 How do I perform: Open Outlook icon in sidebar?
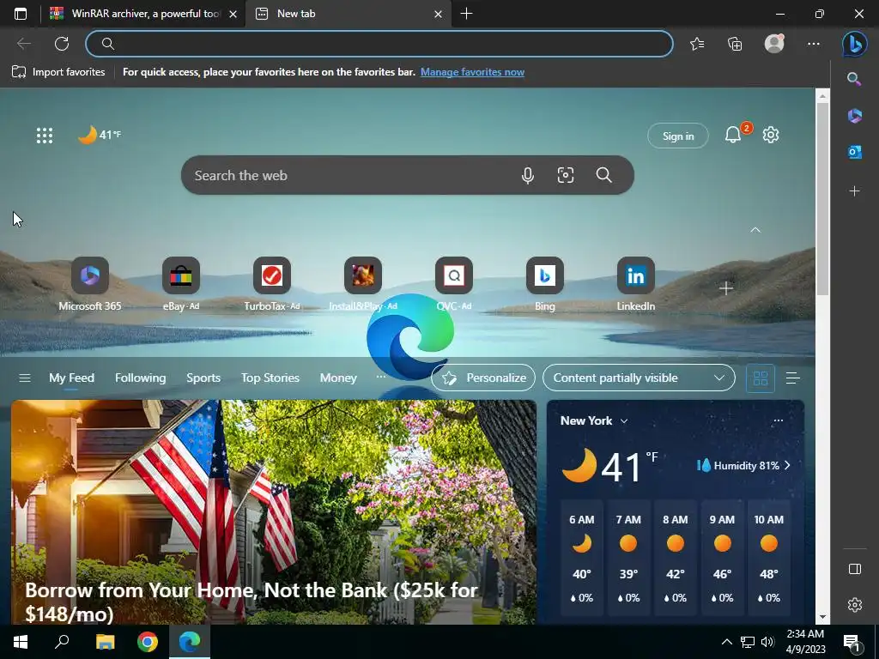click(x=854, y=152)
